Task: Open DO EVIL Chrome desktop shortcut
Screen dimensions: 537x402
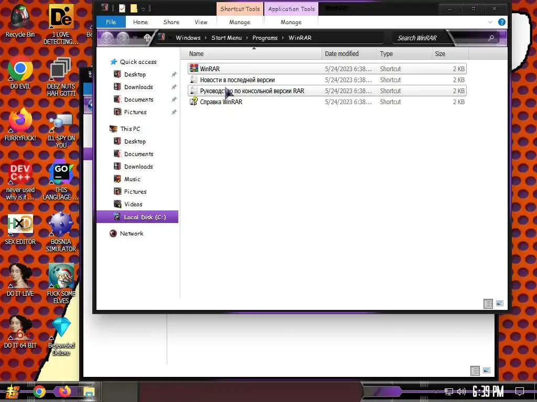Action: click(x=20, y=73)
